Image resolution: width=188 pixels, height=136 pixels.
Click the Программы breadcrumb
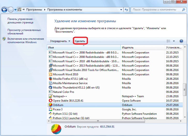pos(34,10)
